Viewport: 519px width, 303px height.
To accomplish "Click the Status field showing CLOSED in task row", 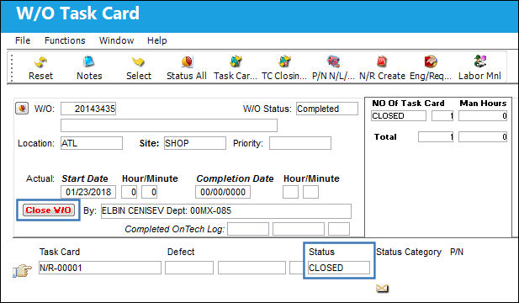I will tap(339, 268).
